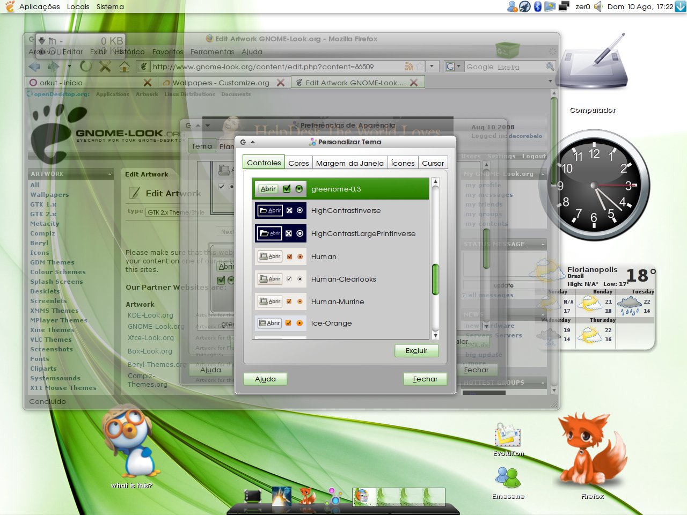Click Fechar in Personalizar Tema dialog

click(425, 379)
